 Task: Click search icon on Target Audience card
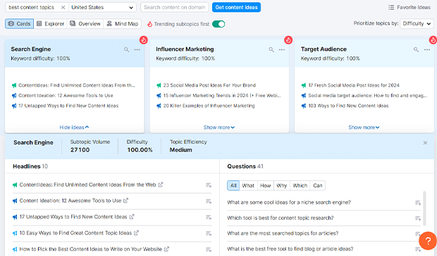(416, 49)
